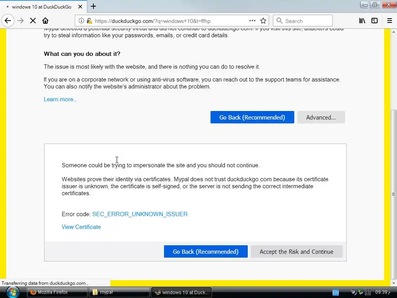Viewport: 397px width, 298px height.
Task: Open a new tab with the plus button
Action: [93, 6]
